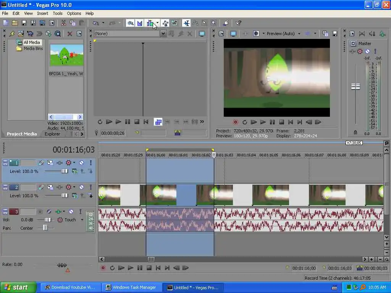This screenshot has width=391, height=293.
Task: Open the File menu
Action: 5,13
